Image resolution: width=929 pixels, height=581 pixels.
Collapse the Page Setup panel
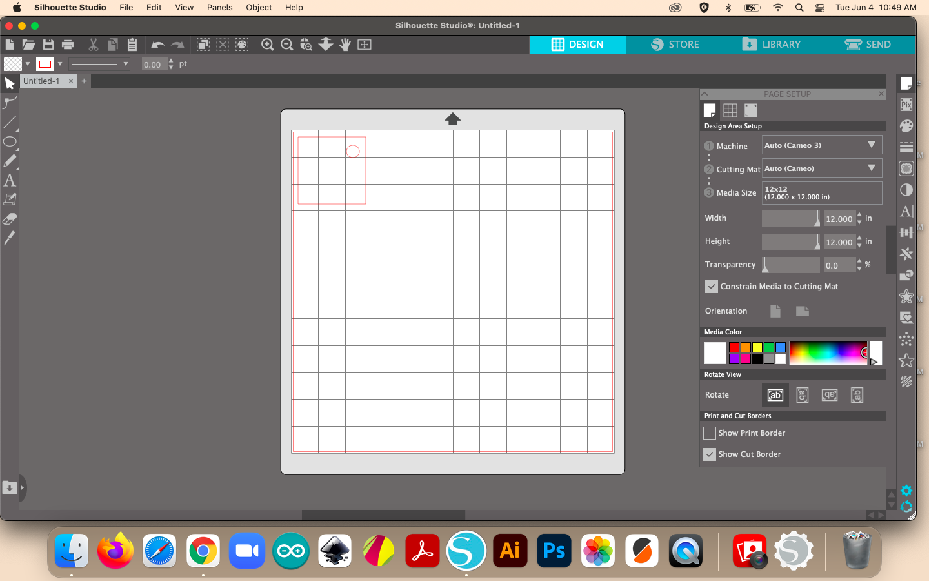[705, 94]
